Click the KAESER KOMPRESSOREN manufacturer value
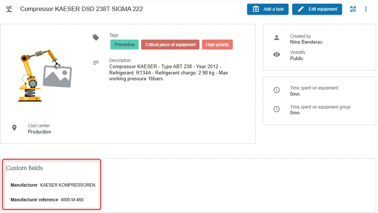 (x=68, y=185)
